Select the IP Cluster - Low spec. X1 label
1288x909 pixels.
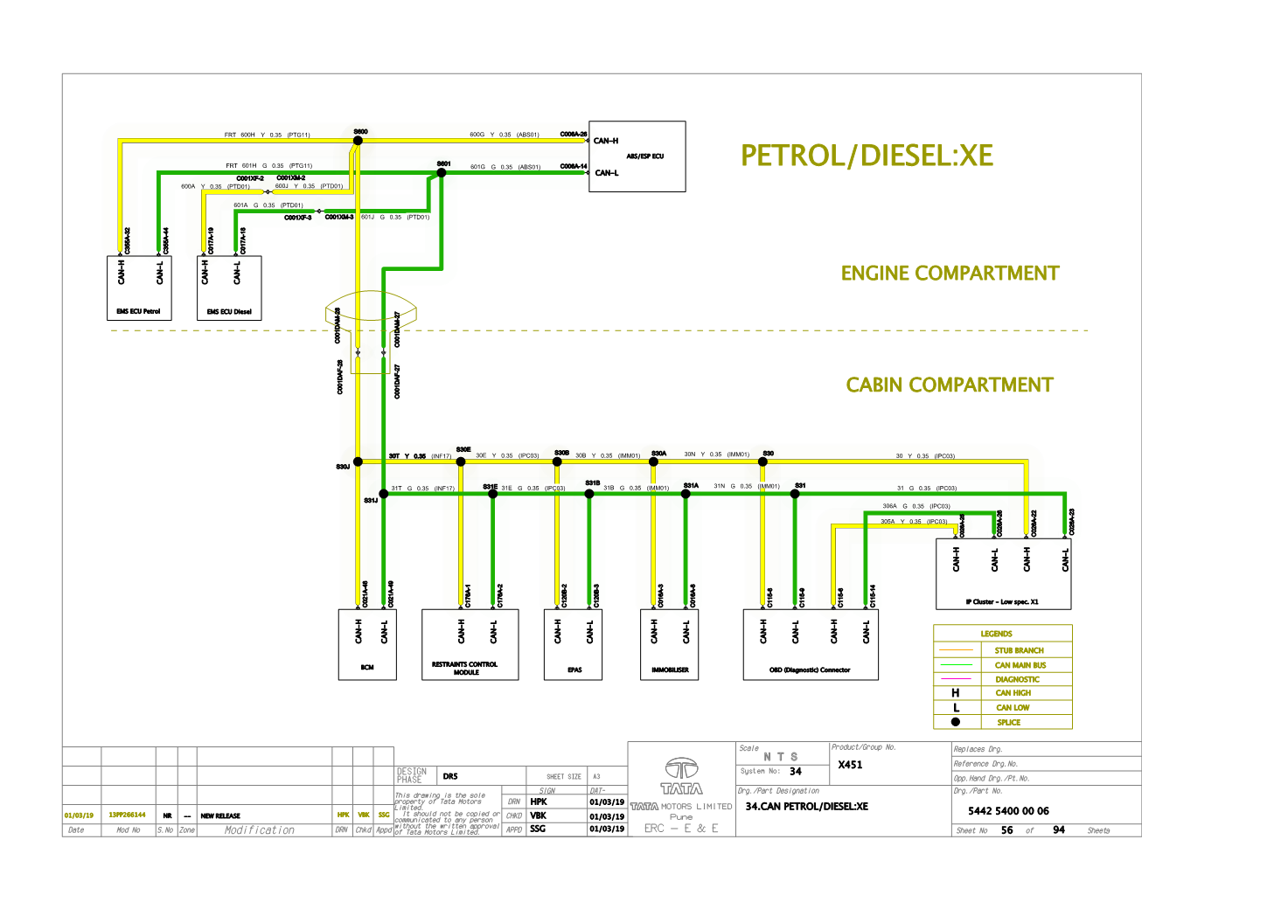(x=1002, y=602)
